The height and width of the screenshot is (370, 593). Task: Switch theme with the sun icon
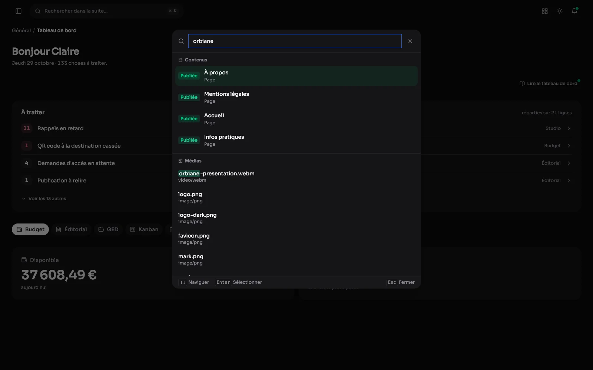[560, 11]
